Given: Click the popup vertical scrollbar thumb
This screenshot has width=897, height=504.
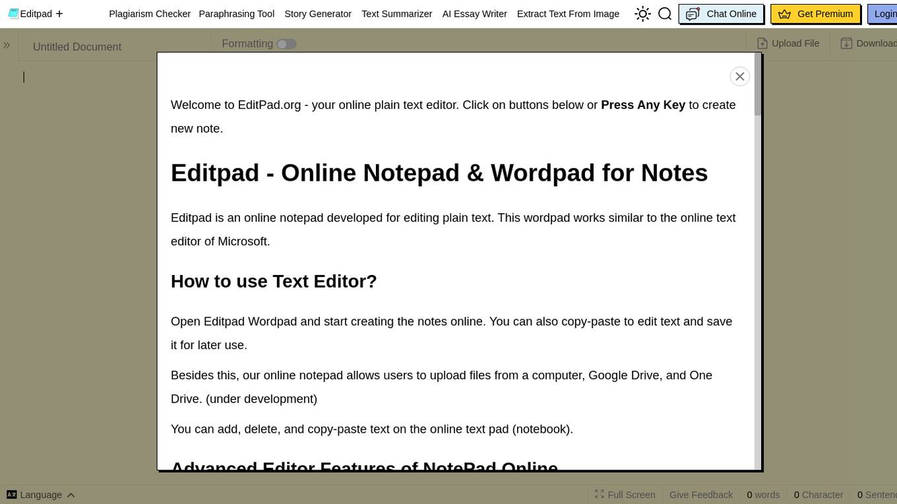Looking at the screenshot, I should click(x=758, y=84).
